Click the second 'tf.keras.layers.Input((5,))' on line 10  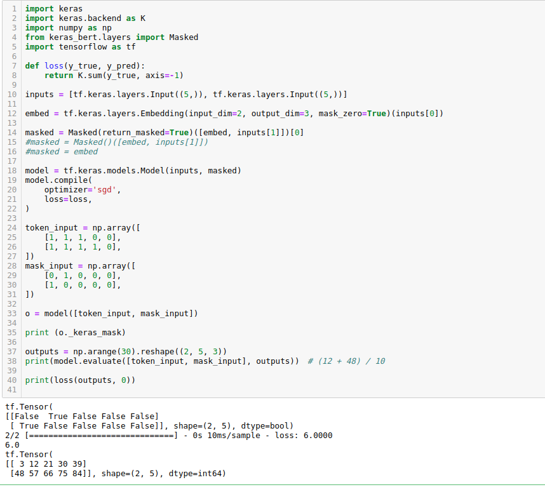[278, 95]
